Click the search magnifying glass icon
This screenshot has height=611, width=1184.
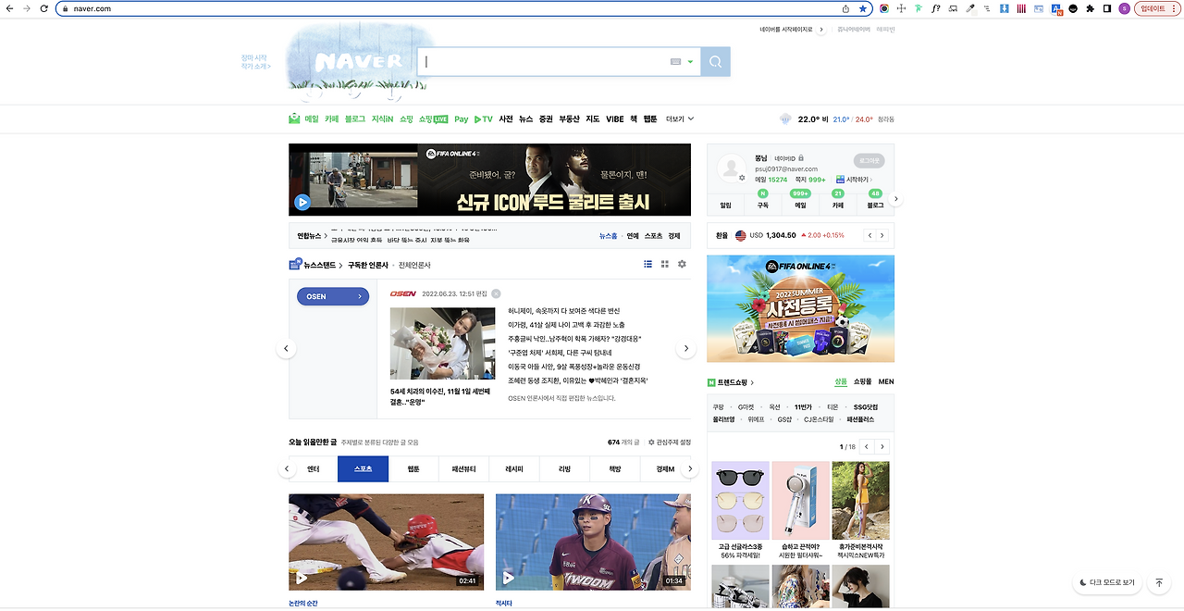pos(715,61)
